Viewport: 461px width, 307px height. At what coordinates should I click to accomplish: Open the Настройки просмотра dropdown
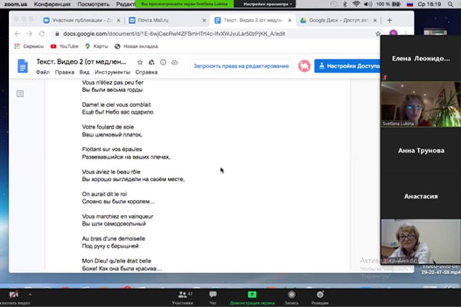267,4
